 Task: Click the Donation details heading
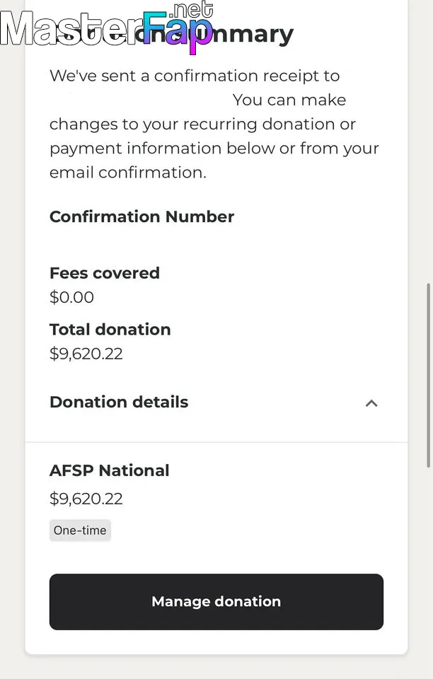click(x=119, y=402)
